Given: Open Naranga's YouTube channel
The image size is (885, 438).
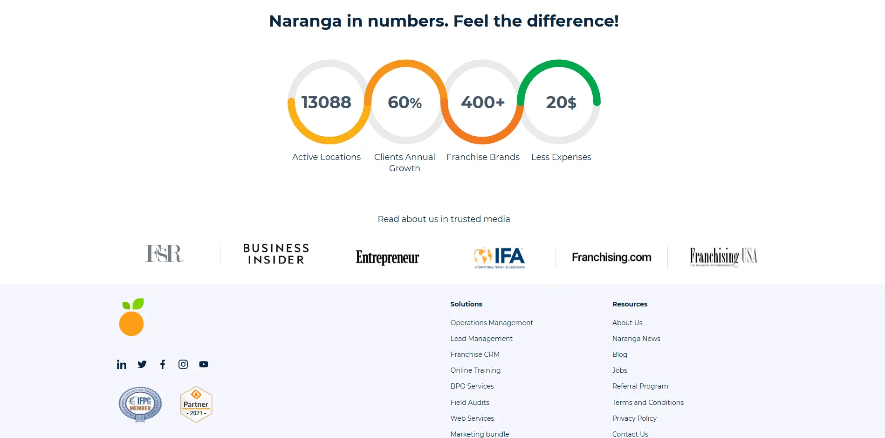Looking at the screenshot, I should coord(203,364).
